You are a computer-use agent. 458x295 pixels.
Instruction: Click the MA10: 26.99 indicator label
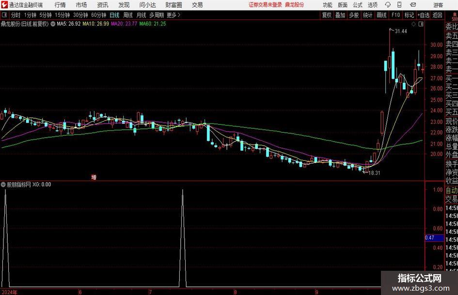click(x=96, y=24)
